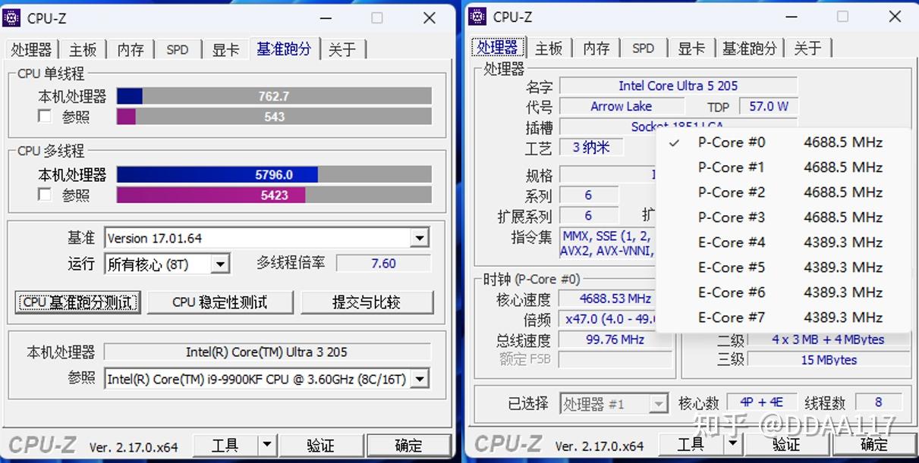Image resolution: width=919 pixels, height=463 pixels.
Task: Select P-Core #0 in core clock menu
Action: [783, 142]
